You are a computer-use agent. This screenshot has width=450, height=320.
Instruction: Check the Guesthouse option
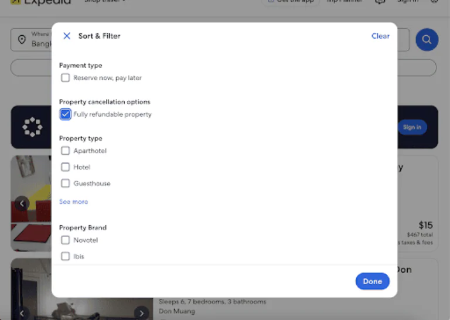point(66,183)
